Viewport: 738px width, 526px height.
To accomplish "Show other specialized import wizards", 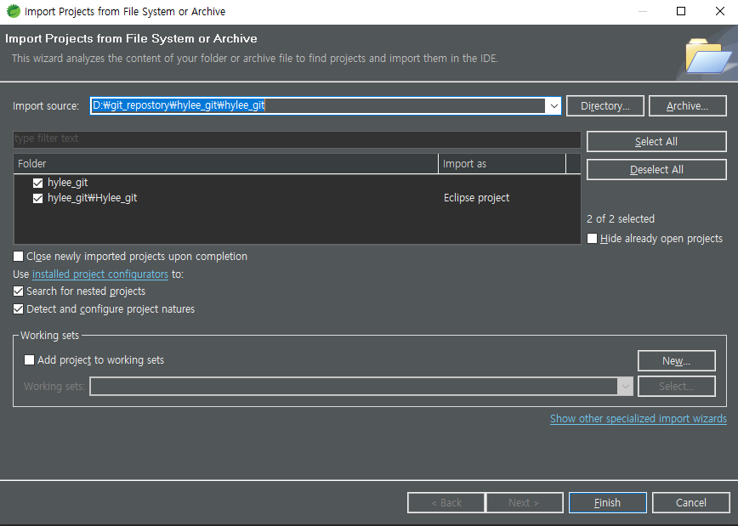I will tap(638, 419).
